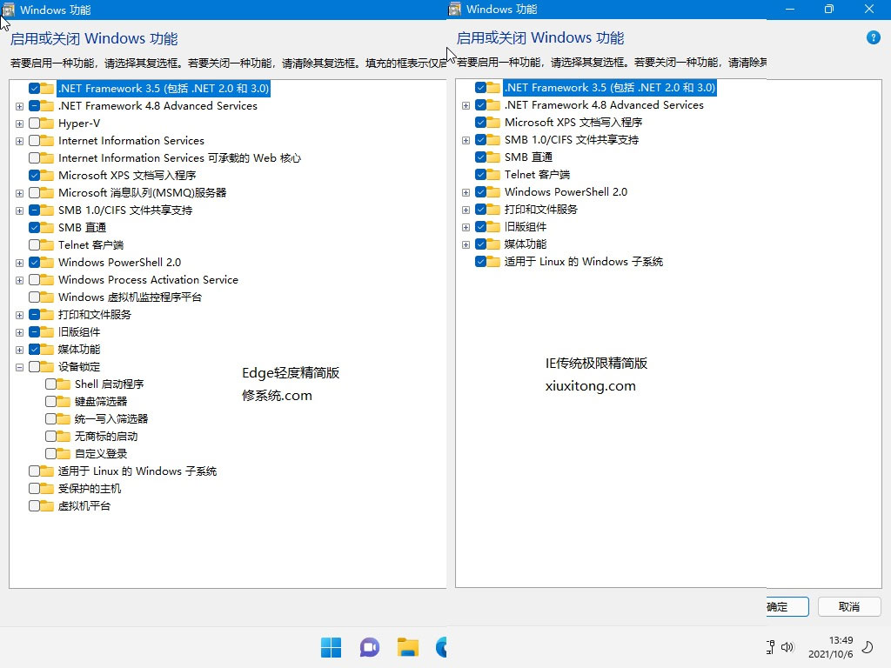
Task: Select 旧版组件 row in left window
Action: pyautogui.click(x=79, y=331)
